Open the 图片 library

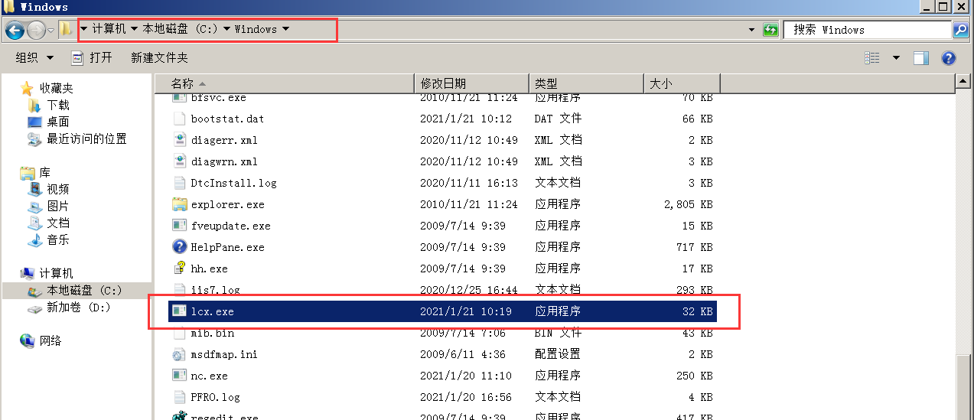pos(58,206)
